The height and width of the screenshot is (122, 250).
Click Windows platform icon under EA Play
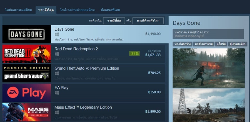(57, 93)
